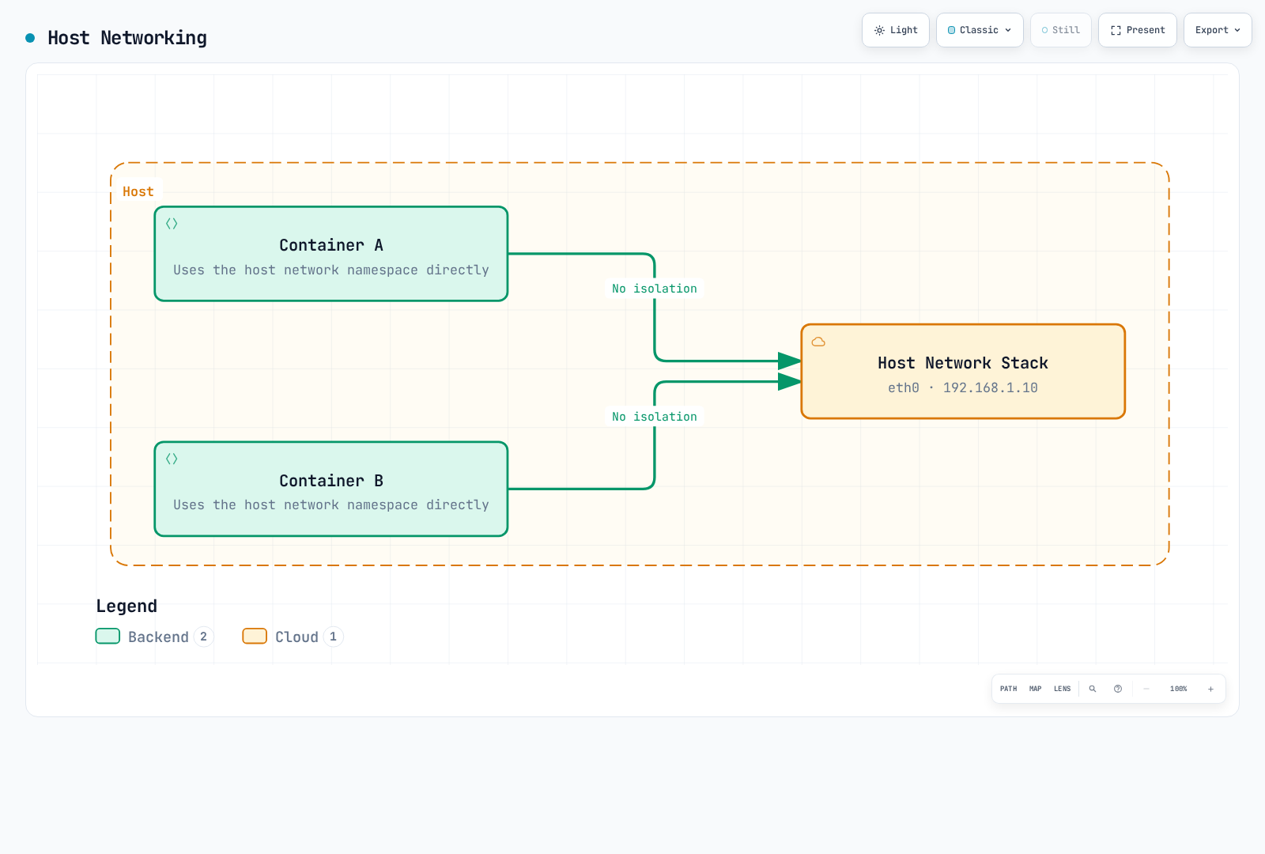Click the code icon in Container A
This screenshot has height=854, width=1265.
click(x=172, y=224)
